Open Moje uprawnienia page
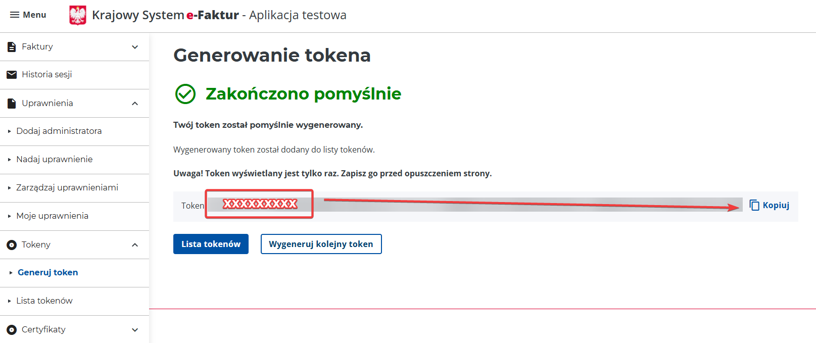This screenshot has height=343, width=816. 52,216
